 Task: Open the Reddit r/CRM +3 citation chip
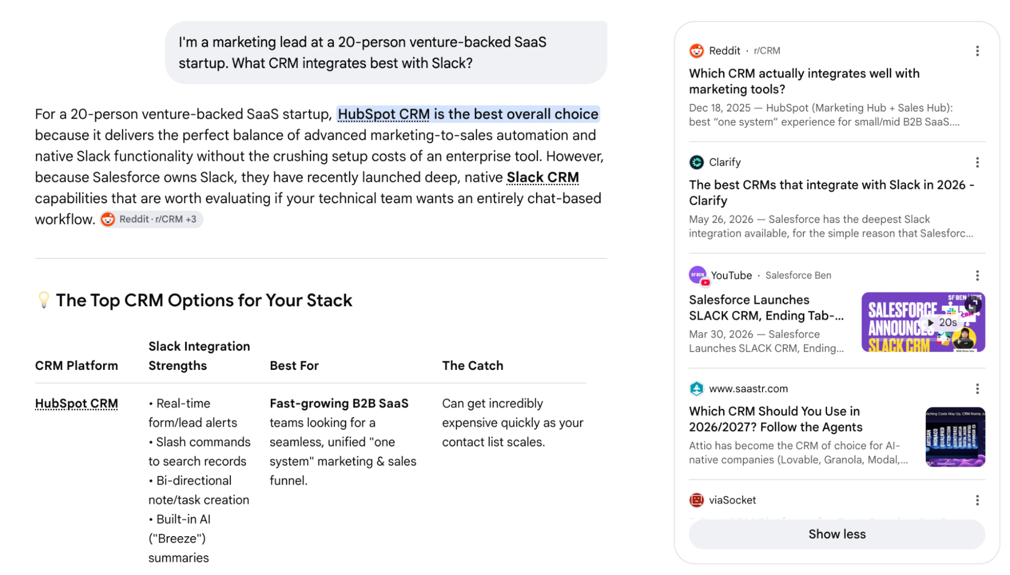click(x=151, y=219)
